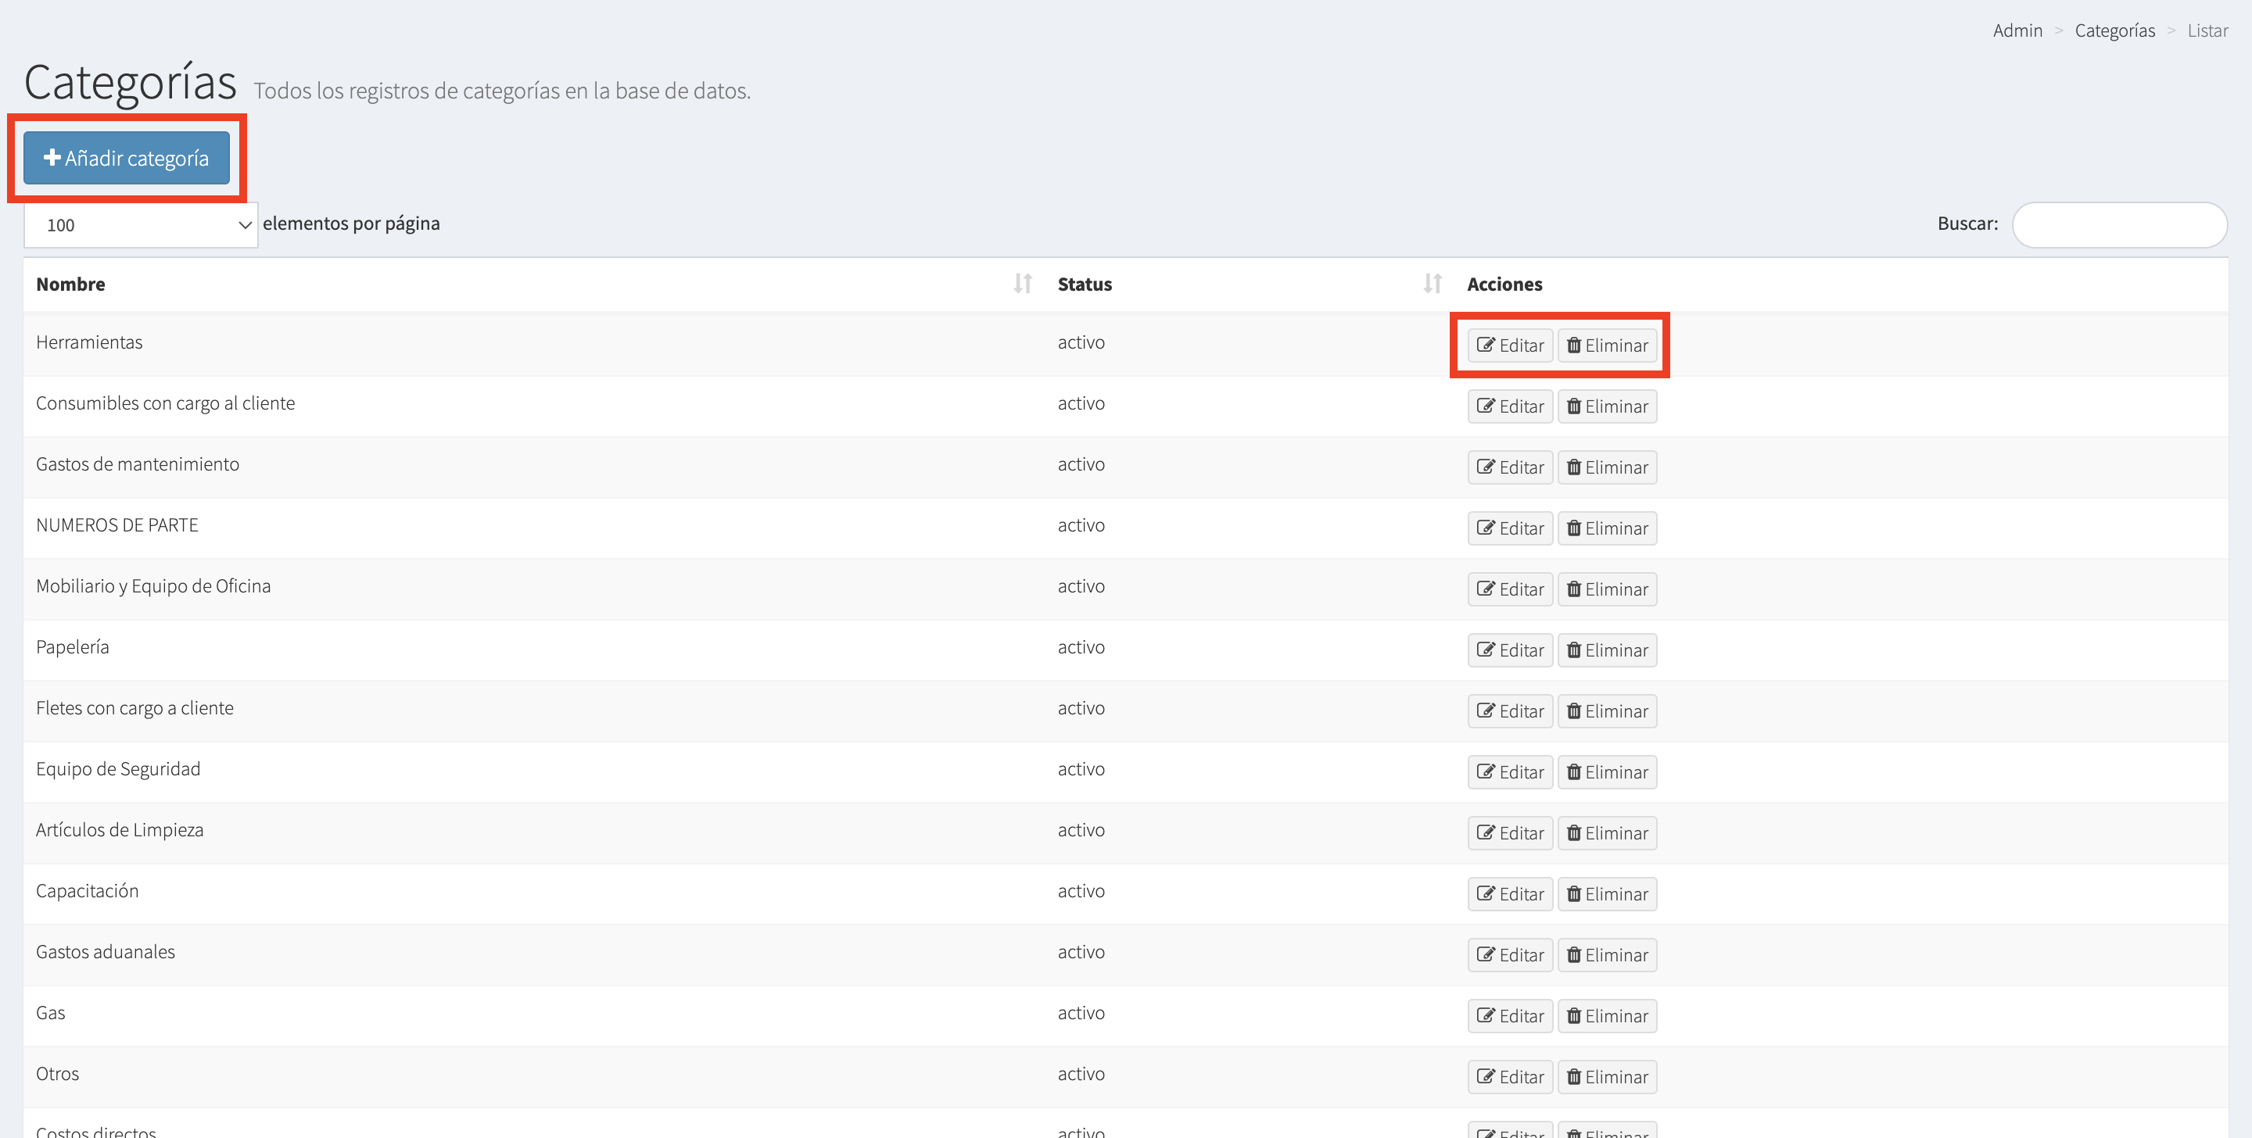Click the trash icon for Papelería row
The width and height of the screenshot is (2252, 1138).
click(1573, 650)
